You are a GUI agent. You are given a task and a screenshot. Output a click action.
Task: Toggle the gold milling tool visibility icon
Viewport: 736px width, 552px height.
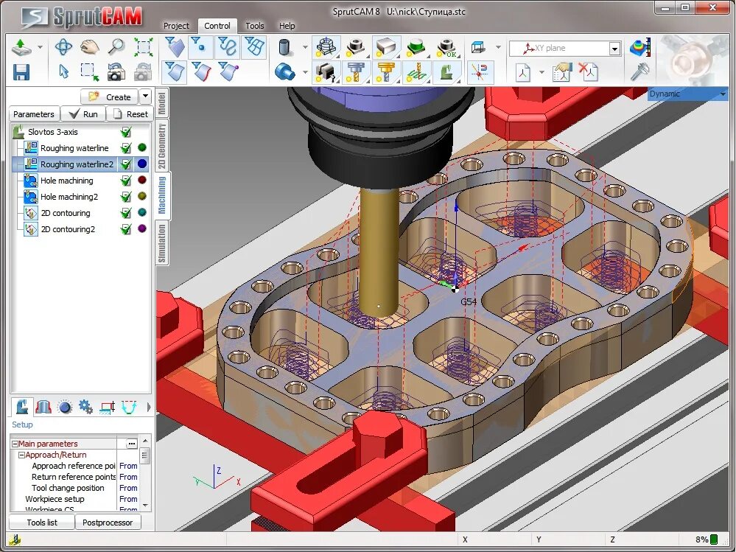point(386,72)
